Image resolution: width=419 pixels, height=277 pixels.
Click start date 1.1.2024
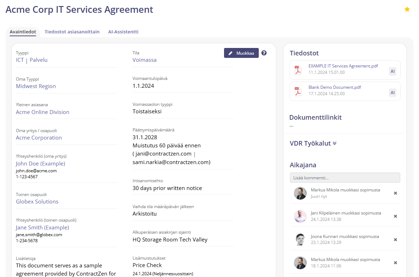143,86
